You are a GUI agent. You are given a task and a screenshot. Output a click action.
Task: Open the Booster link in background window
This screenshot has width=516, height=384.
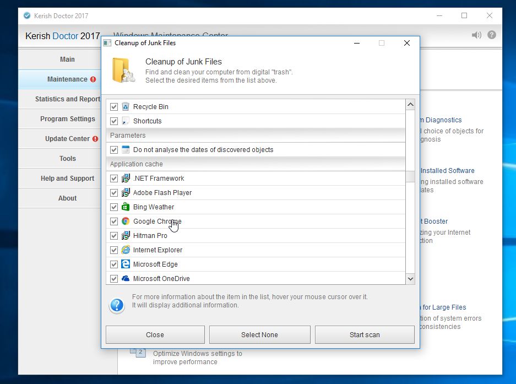[x=434, y=221]
